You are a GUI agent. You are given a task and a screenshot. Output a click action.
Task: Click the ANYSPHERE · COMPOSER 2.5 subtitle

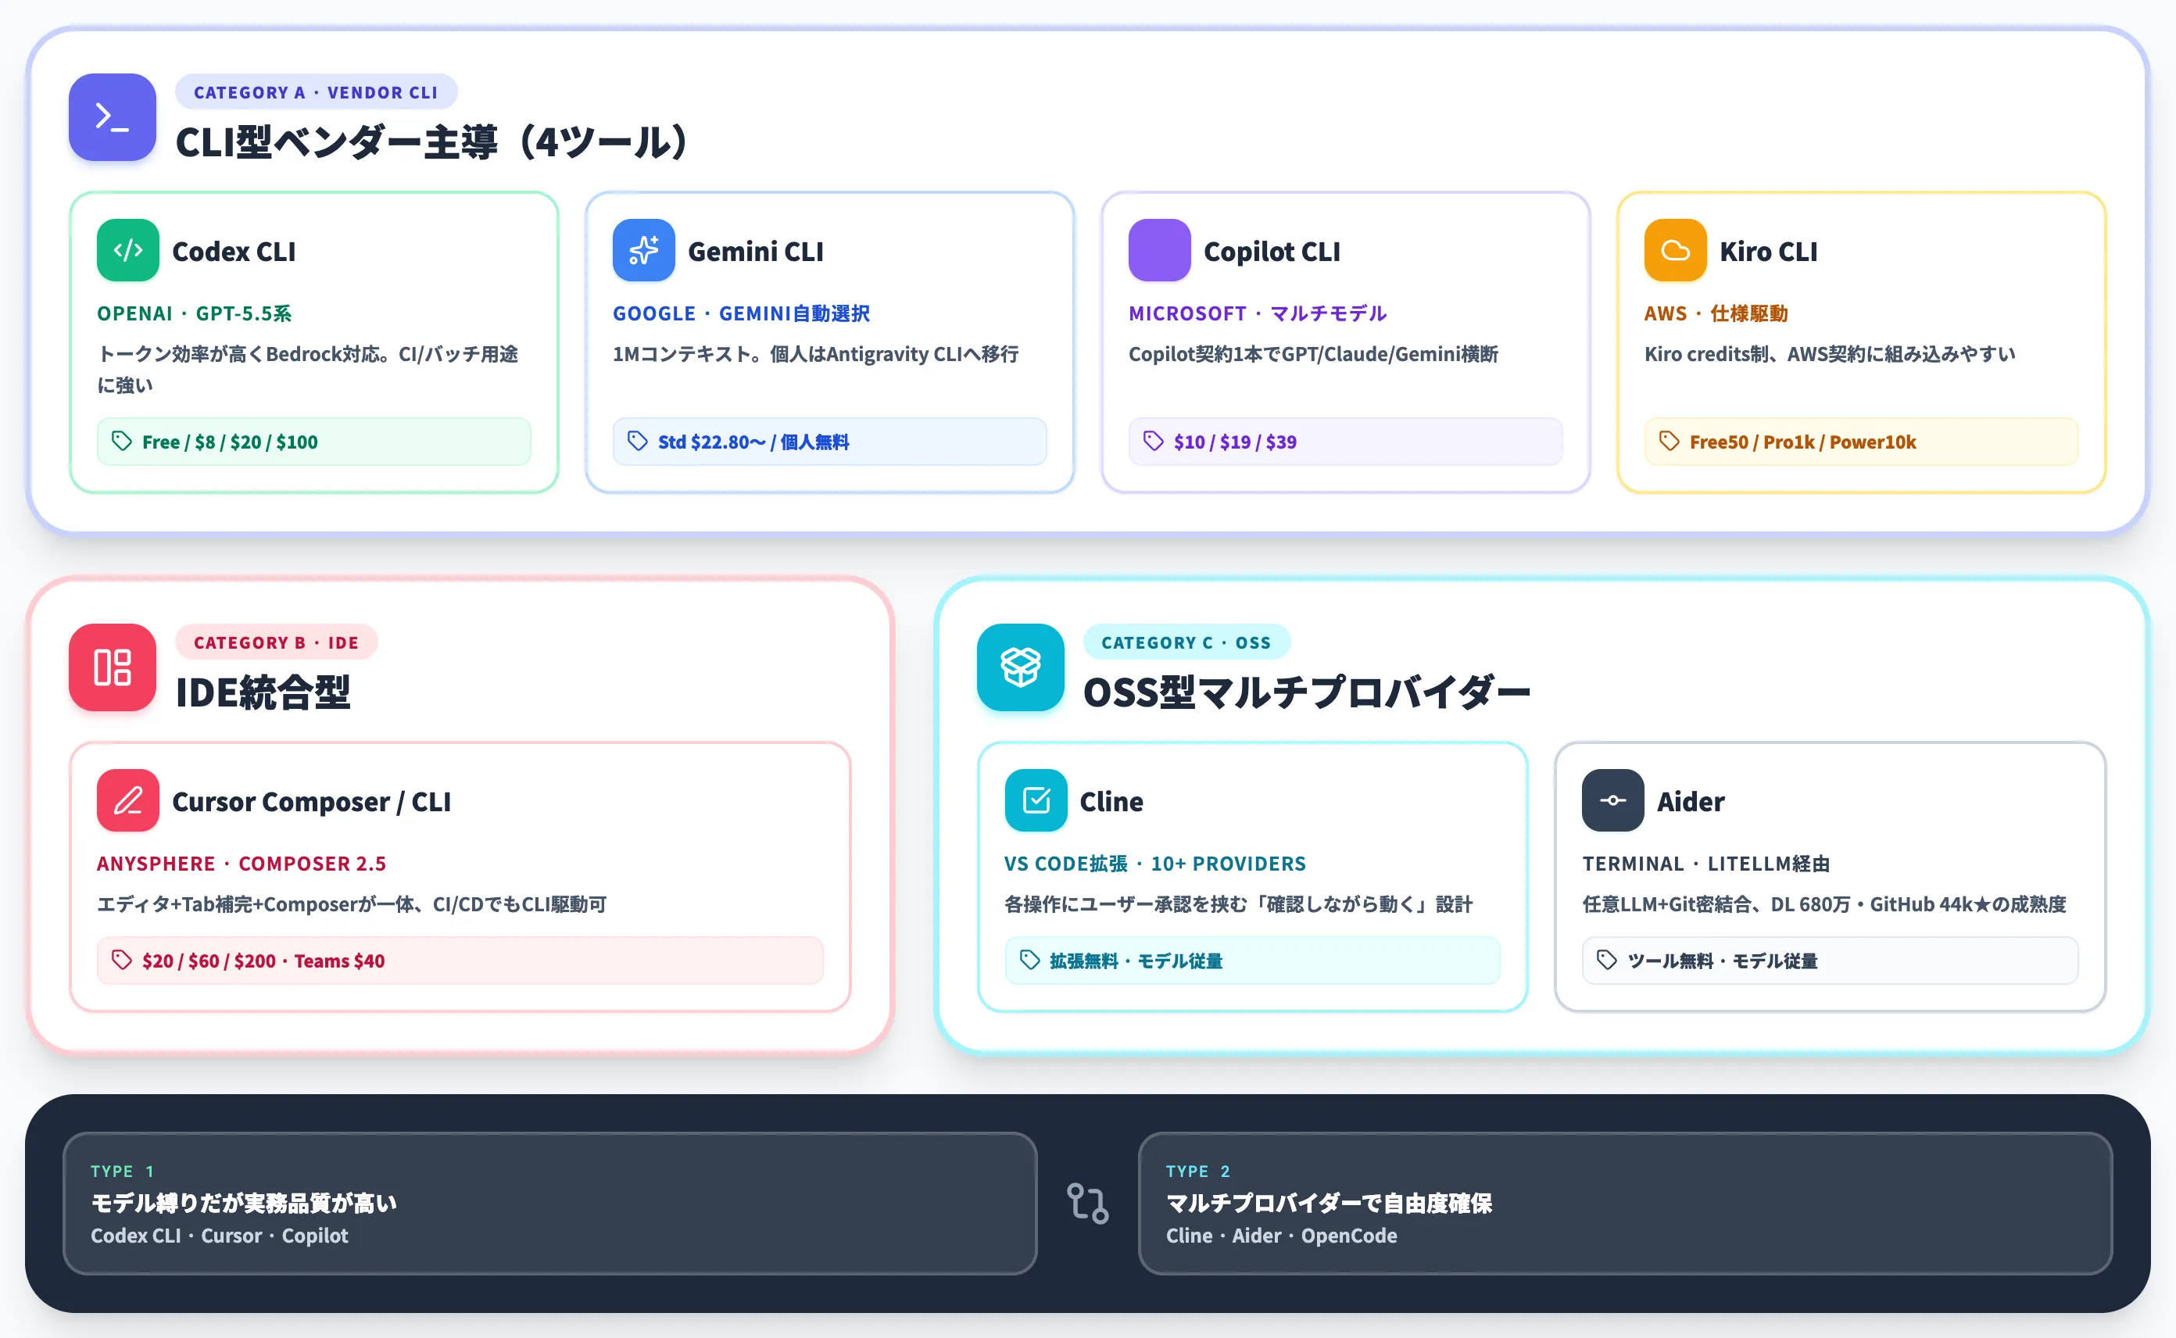coord(242,864)
